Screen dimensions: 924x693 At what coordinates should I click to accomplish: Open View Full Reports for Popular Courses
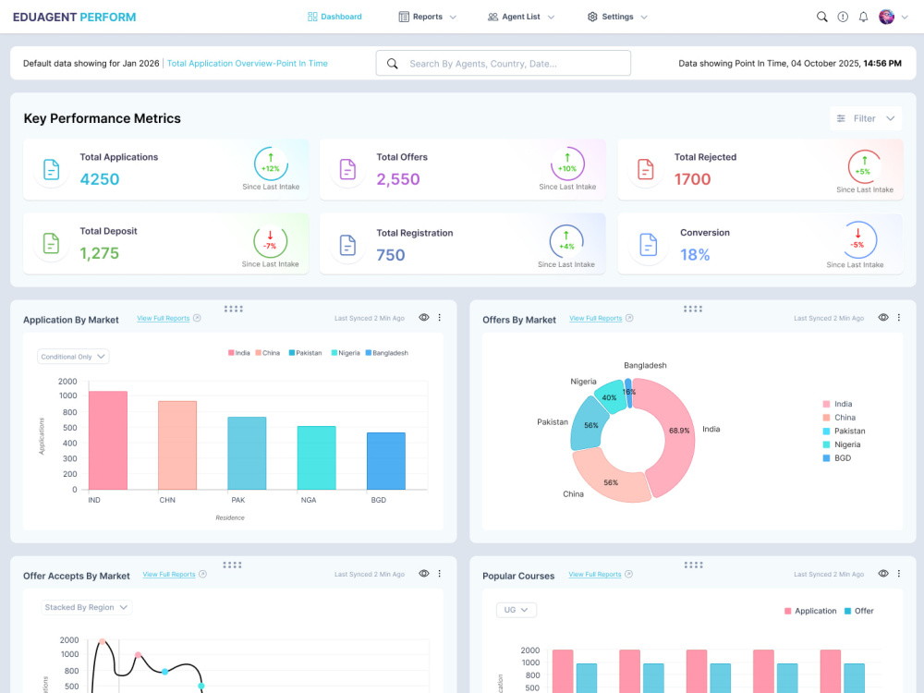tap(594, 574)
